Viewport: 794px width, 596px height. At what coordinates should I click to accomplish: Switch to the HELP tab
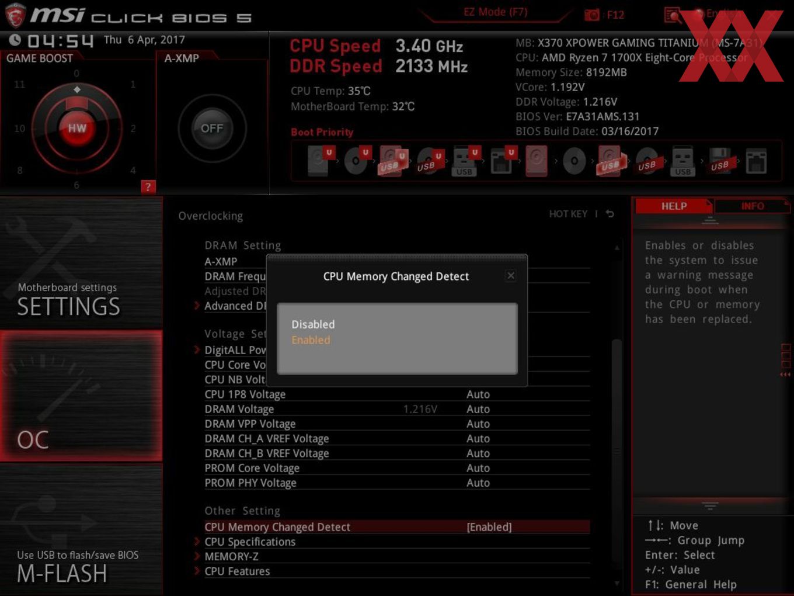(674, 206)
